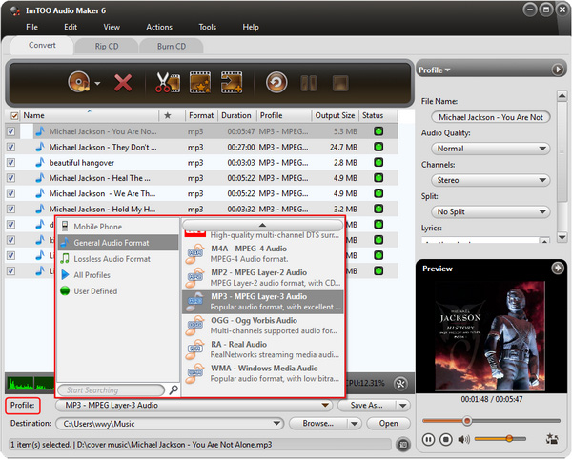The height and width of the screenshot is (459, 572).
Task: Uncheck Michael Jackson - We Are Th... row
Action: [x=11, y=193]
